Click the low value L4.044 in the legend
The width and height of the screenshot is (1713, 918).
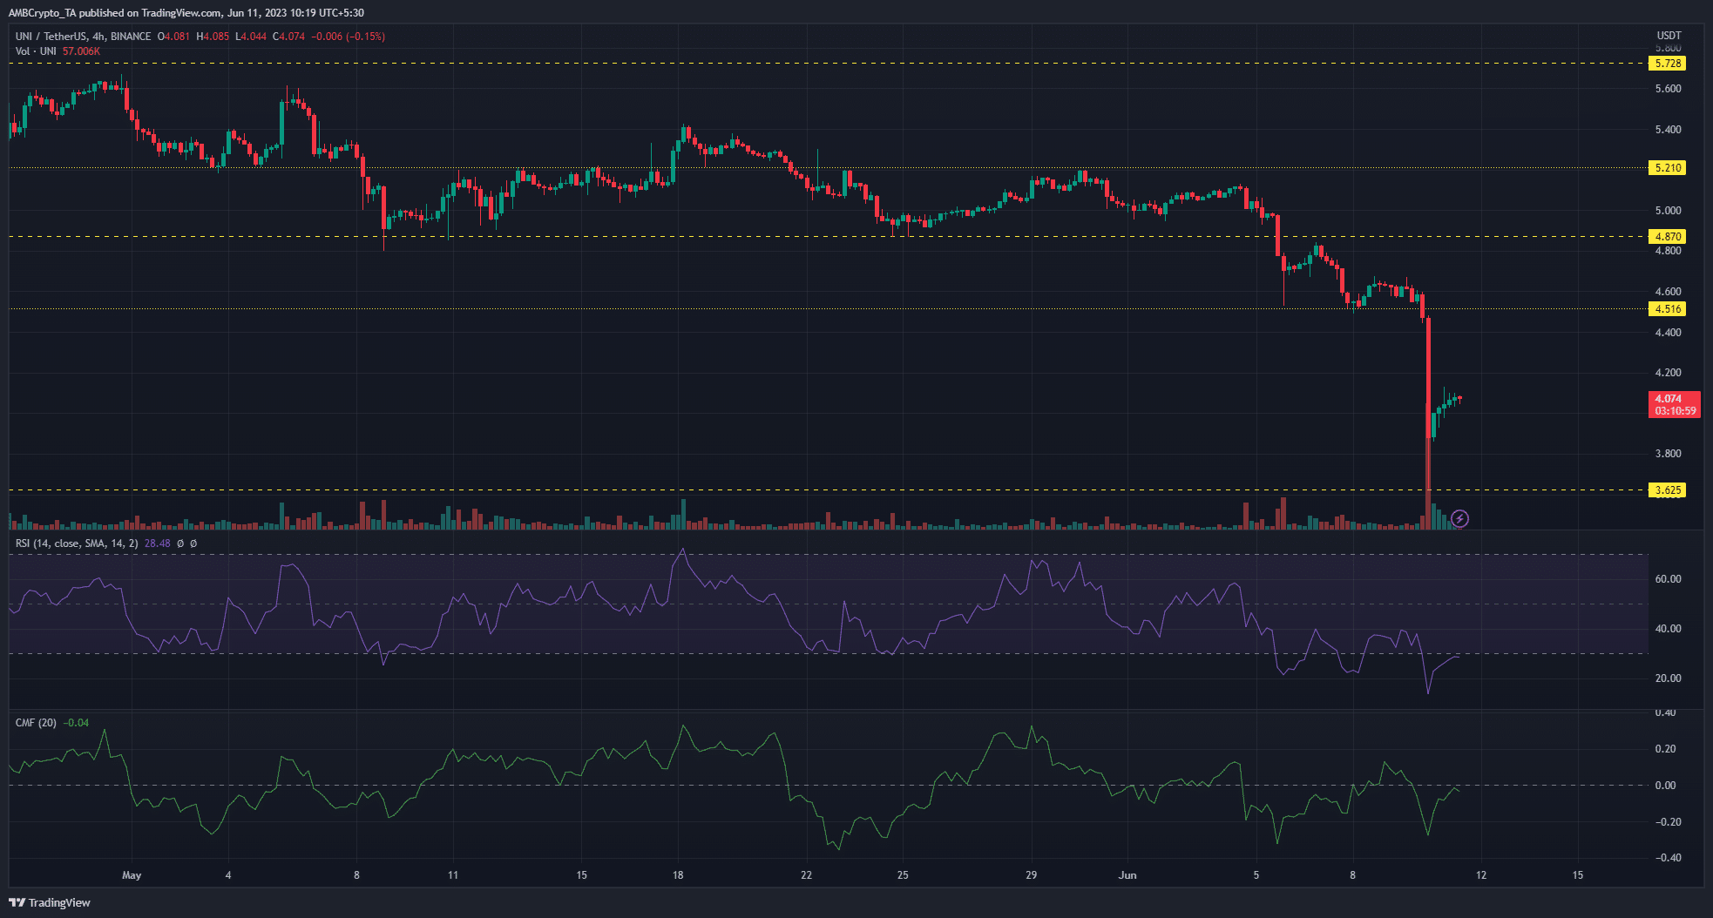tap(251, 37)
